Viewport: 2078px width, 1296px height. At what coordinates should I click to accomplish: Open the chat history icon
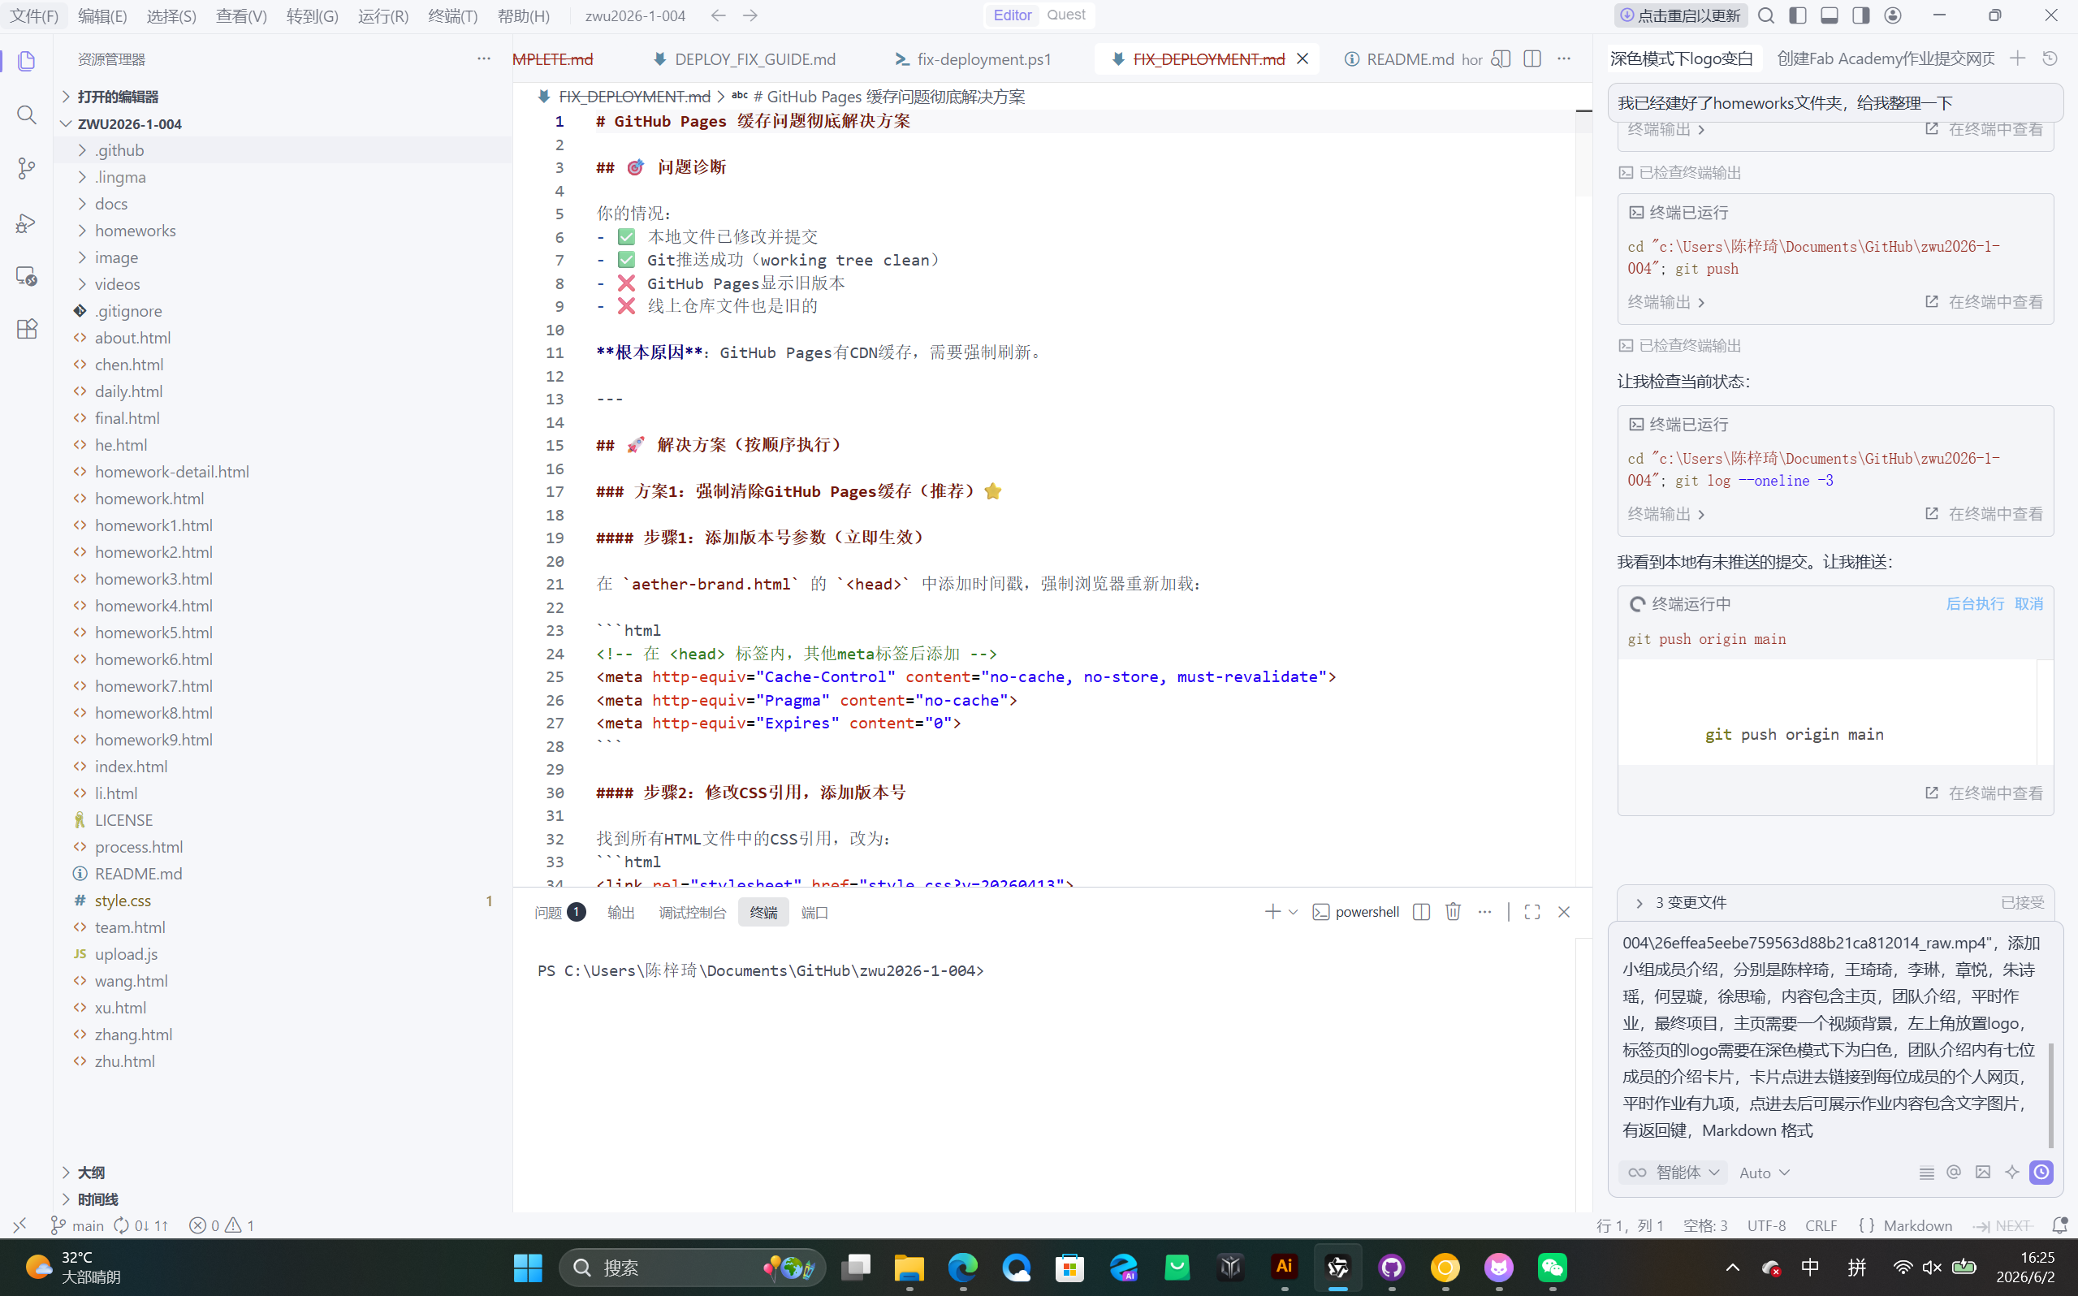coord(2050,58)
